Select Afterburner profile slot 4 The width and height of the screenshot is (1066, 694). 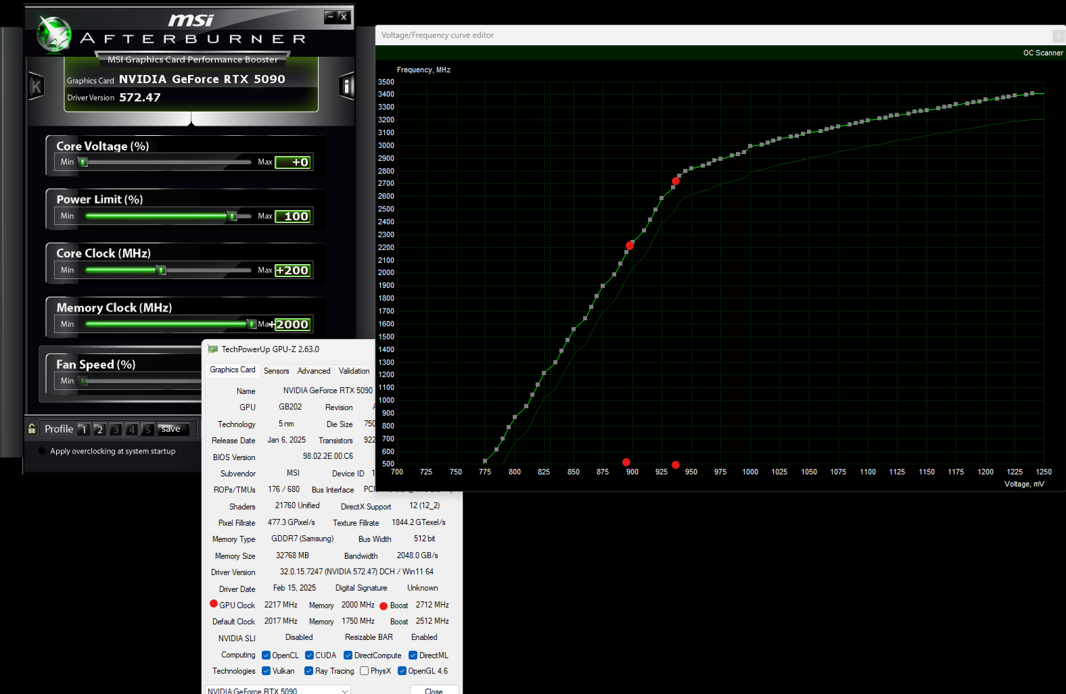click(132, 429)
